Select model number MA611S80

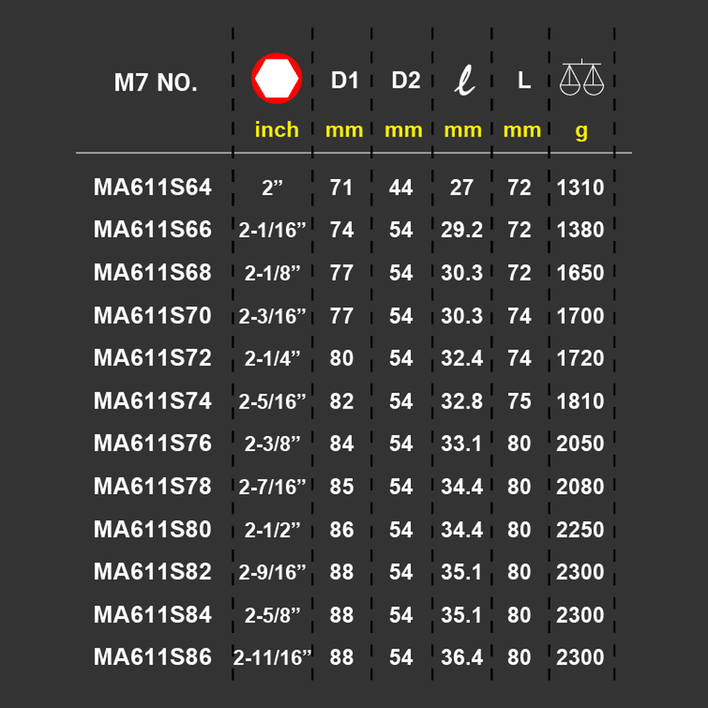pos(153,529)
